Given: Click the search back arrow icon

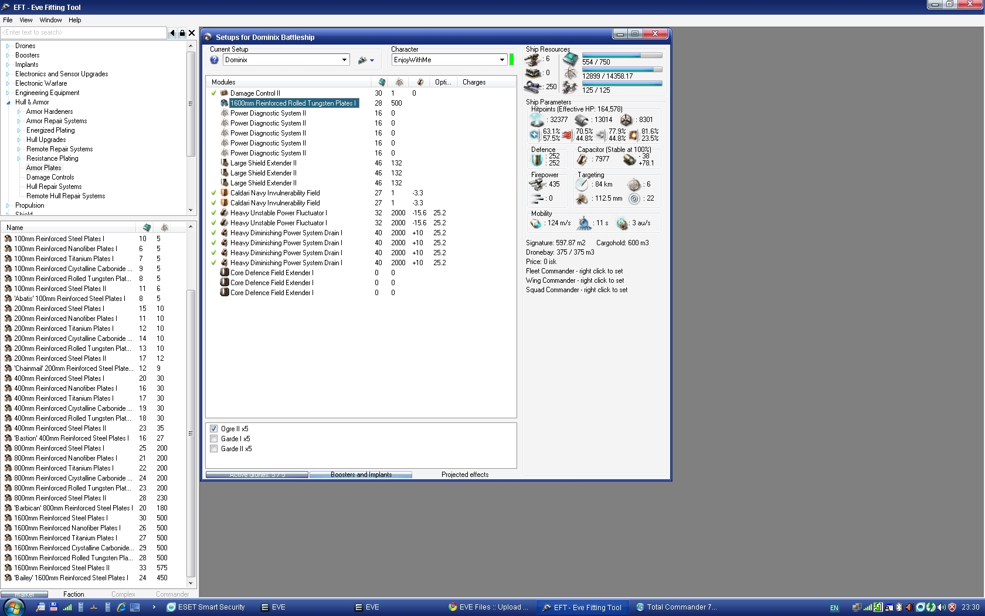Looking at the screenshot, I should (x=172, y=33).
